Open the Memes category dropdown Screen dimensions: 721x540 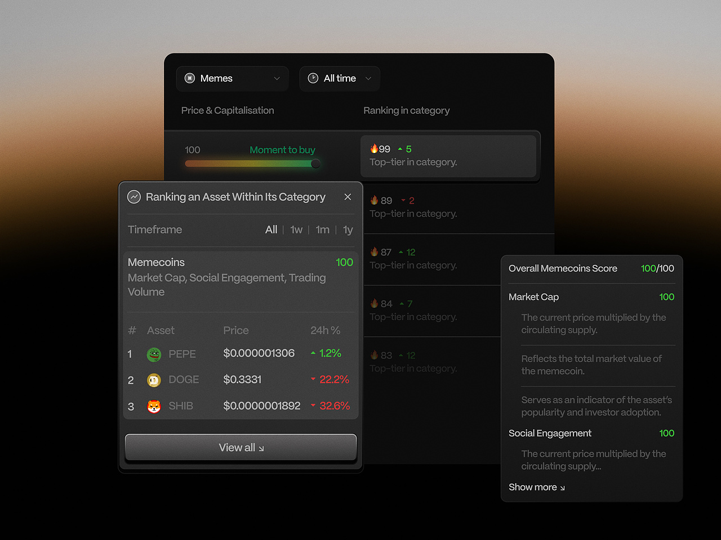click(x=232, y=78)
